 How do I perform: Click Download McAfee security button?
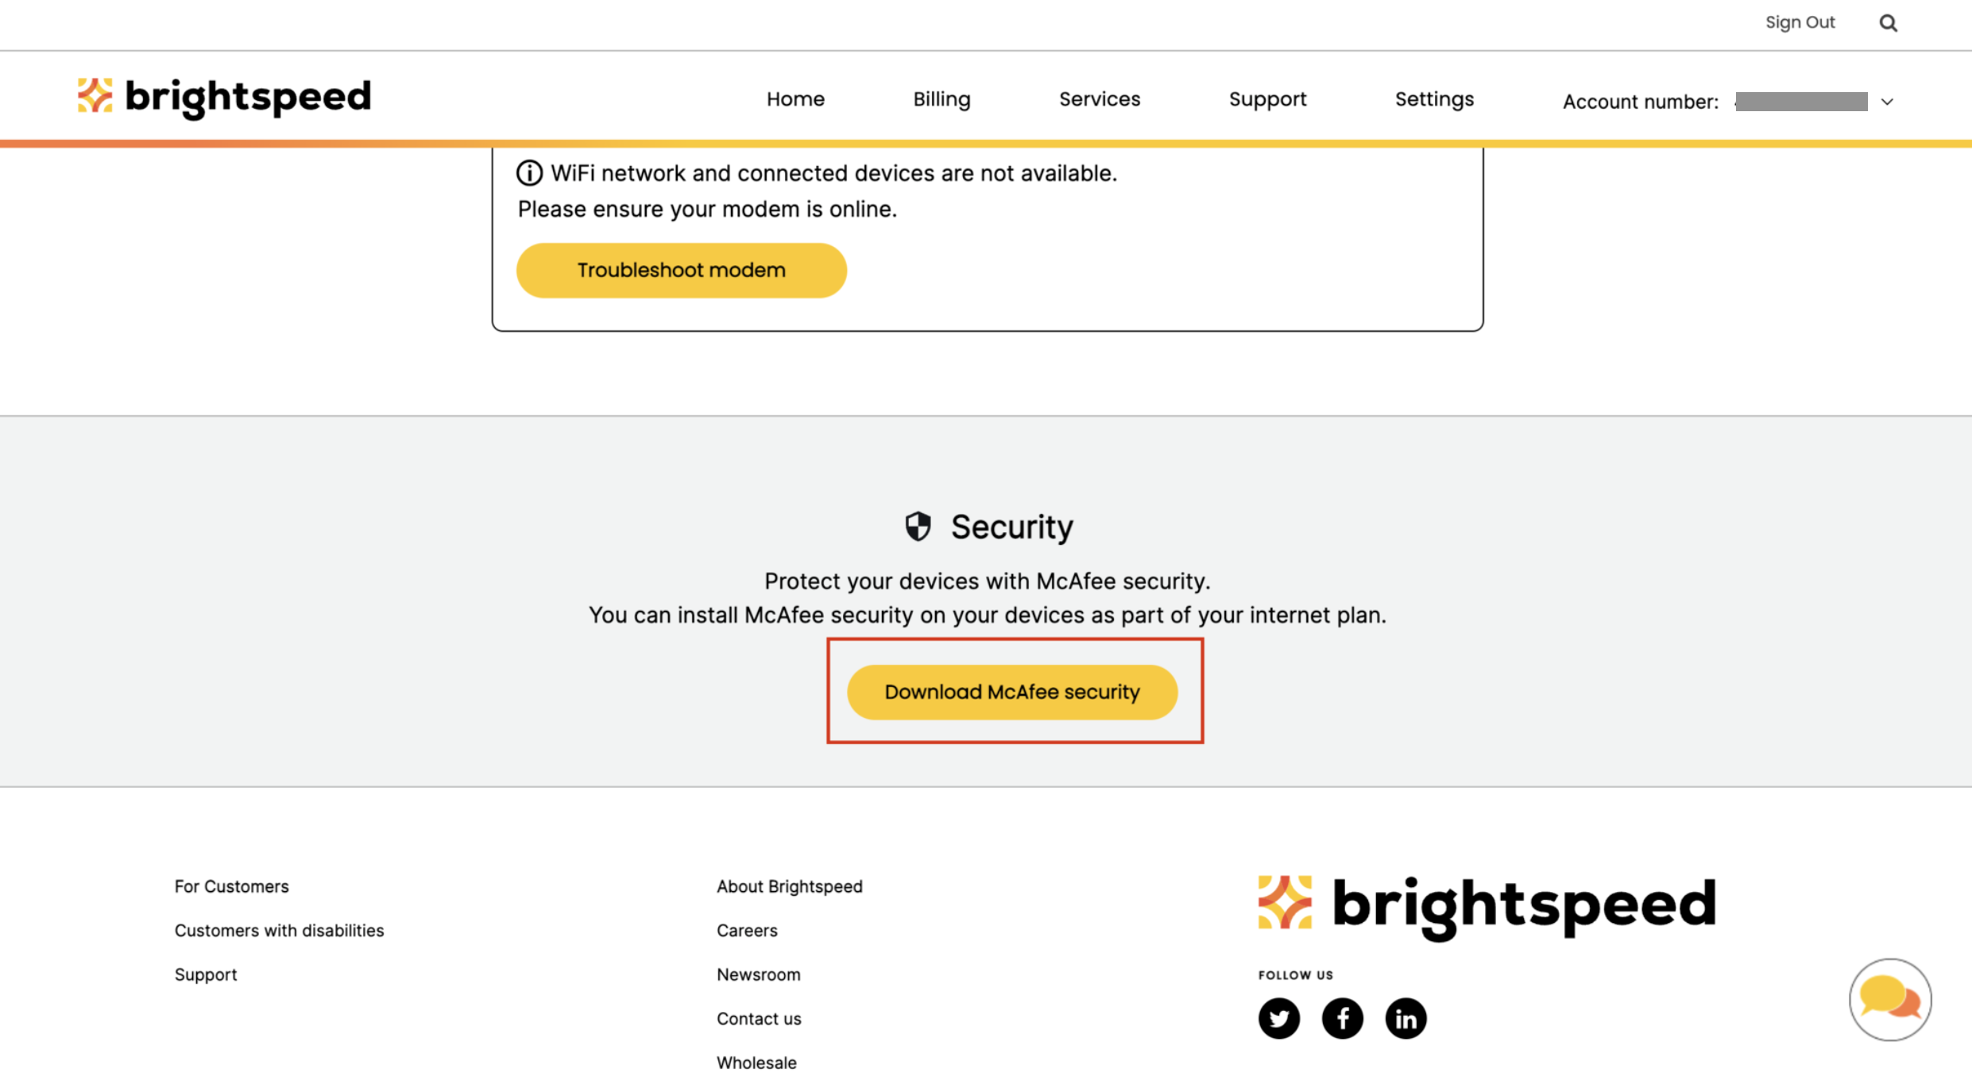point(1011,691)
